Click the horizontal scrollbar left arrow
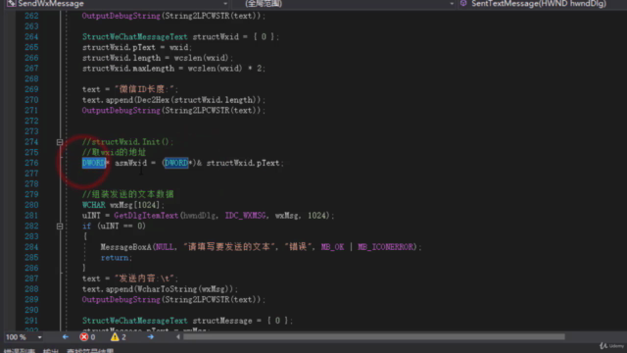The width and height of the screenshot is (627, 353). click(178, 337)
